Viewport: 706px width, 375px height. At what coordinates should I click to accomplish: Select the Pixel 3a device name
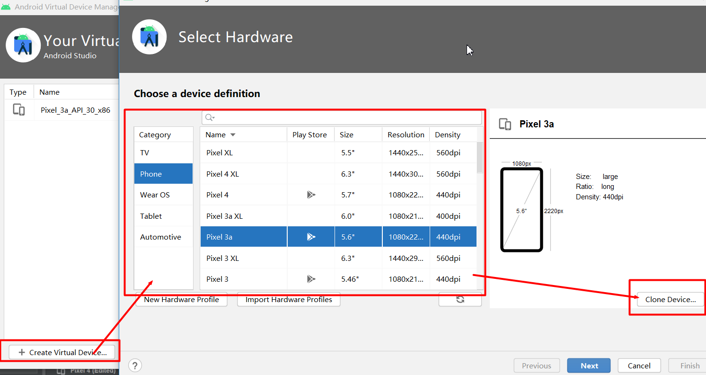pos(220,237)
